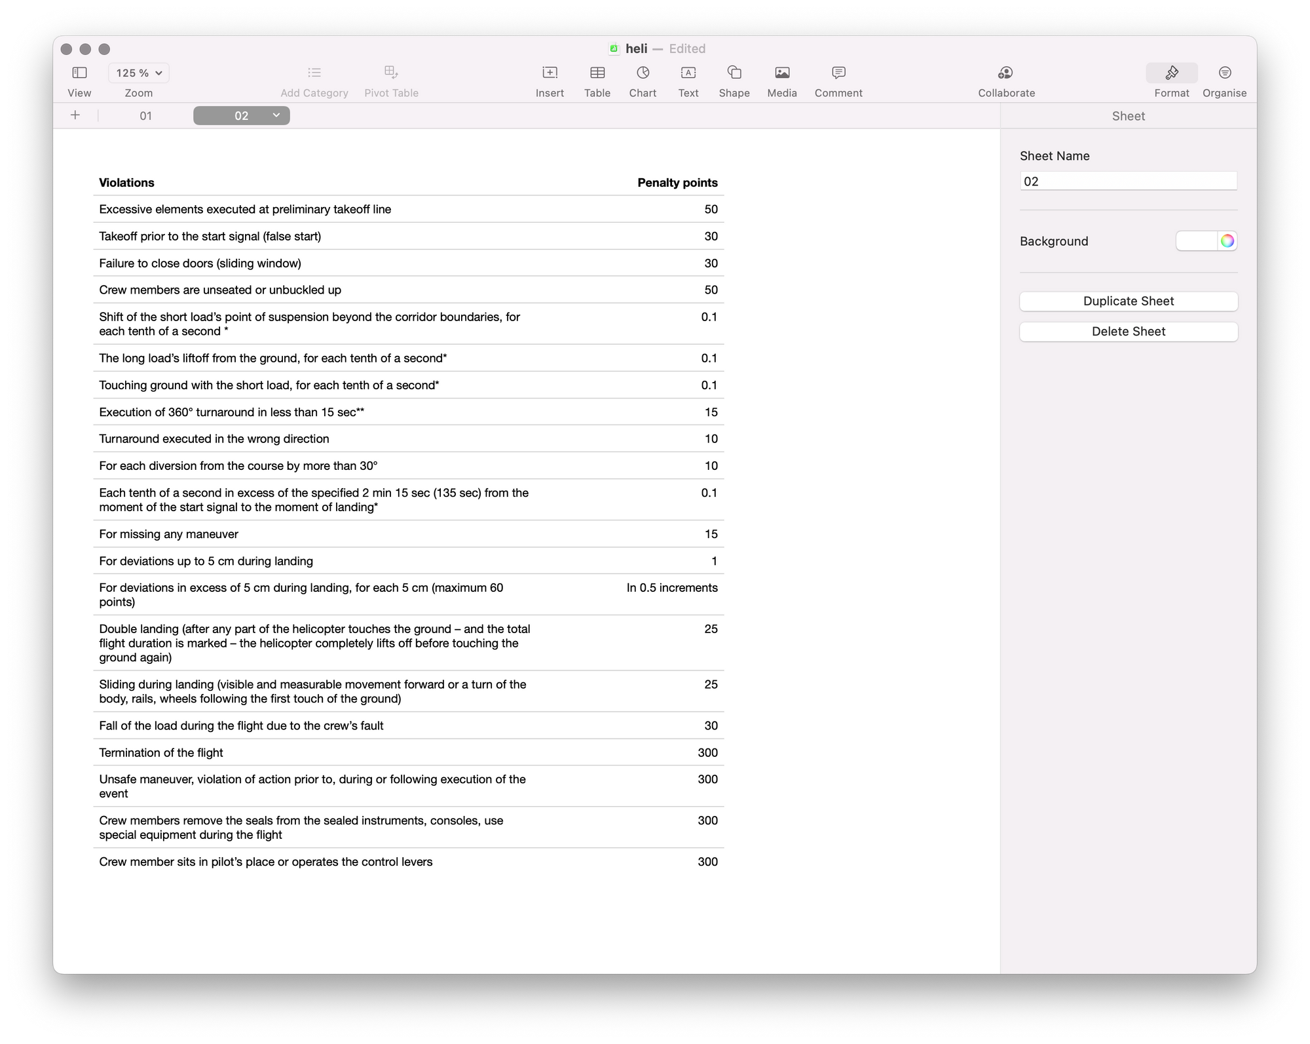Click the Insert toolbar icon
Screen dimensions: 1310x1044
(550, 73)
